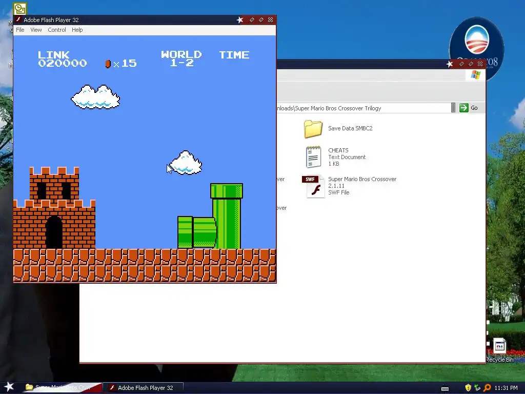Click the Flash icon in Flash Player title bar
Image resolution: width=525 pixels, height=394 pixels.
[18, 20]
